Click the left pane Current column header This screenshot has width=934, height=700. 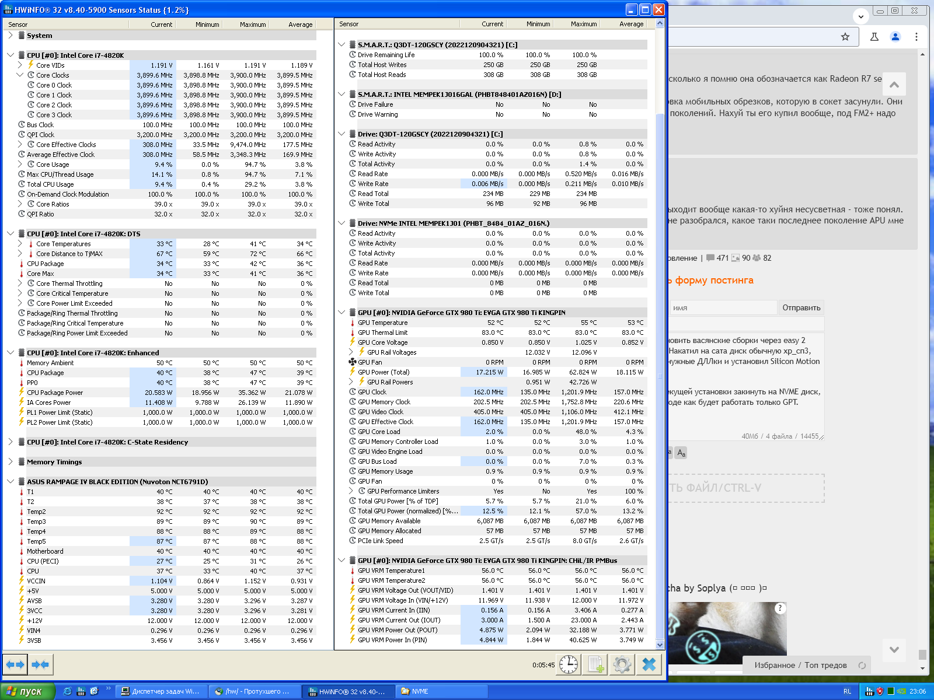pos(153,24)
